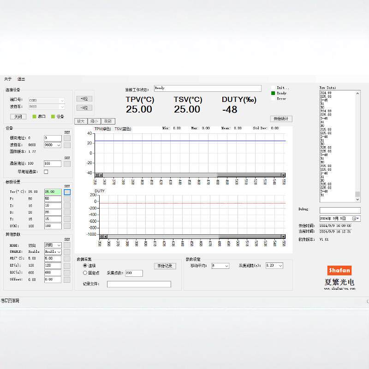Click the Shafan orange logo
Image resolution: width=369 pixels, height=369 pixels.
coord(339,270)
